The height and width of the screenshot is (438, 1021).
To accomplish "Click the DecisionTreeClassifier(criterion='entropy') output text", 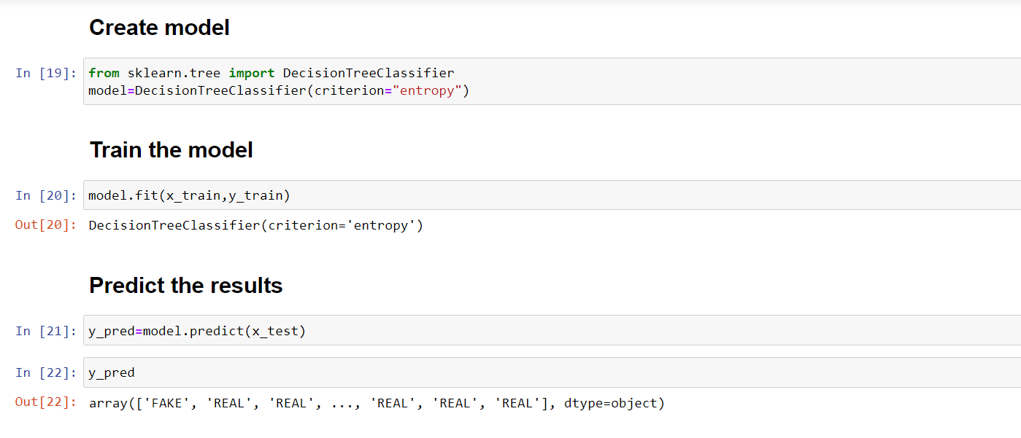I will click(x=255, y=225).
